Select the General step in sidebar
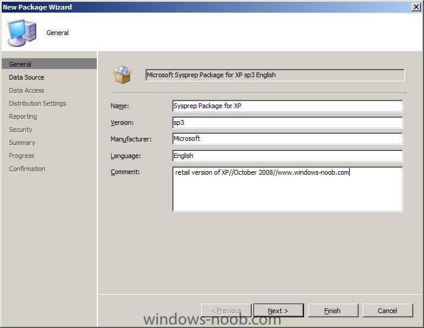Viewport: 424px width, 328px height. point(49,64)
